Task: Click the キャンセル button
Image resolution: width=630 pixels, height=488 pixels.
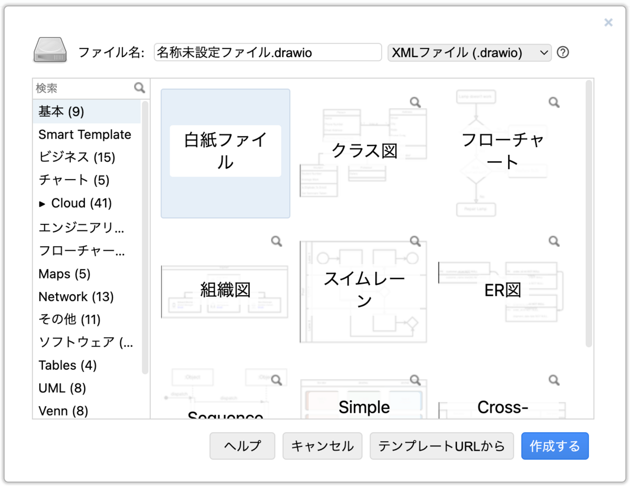Action: (322, 446)
